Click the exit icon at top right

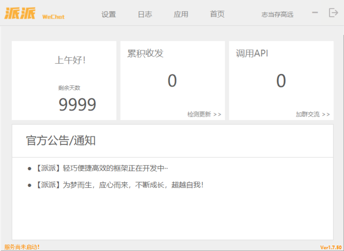333,13
